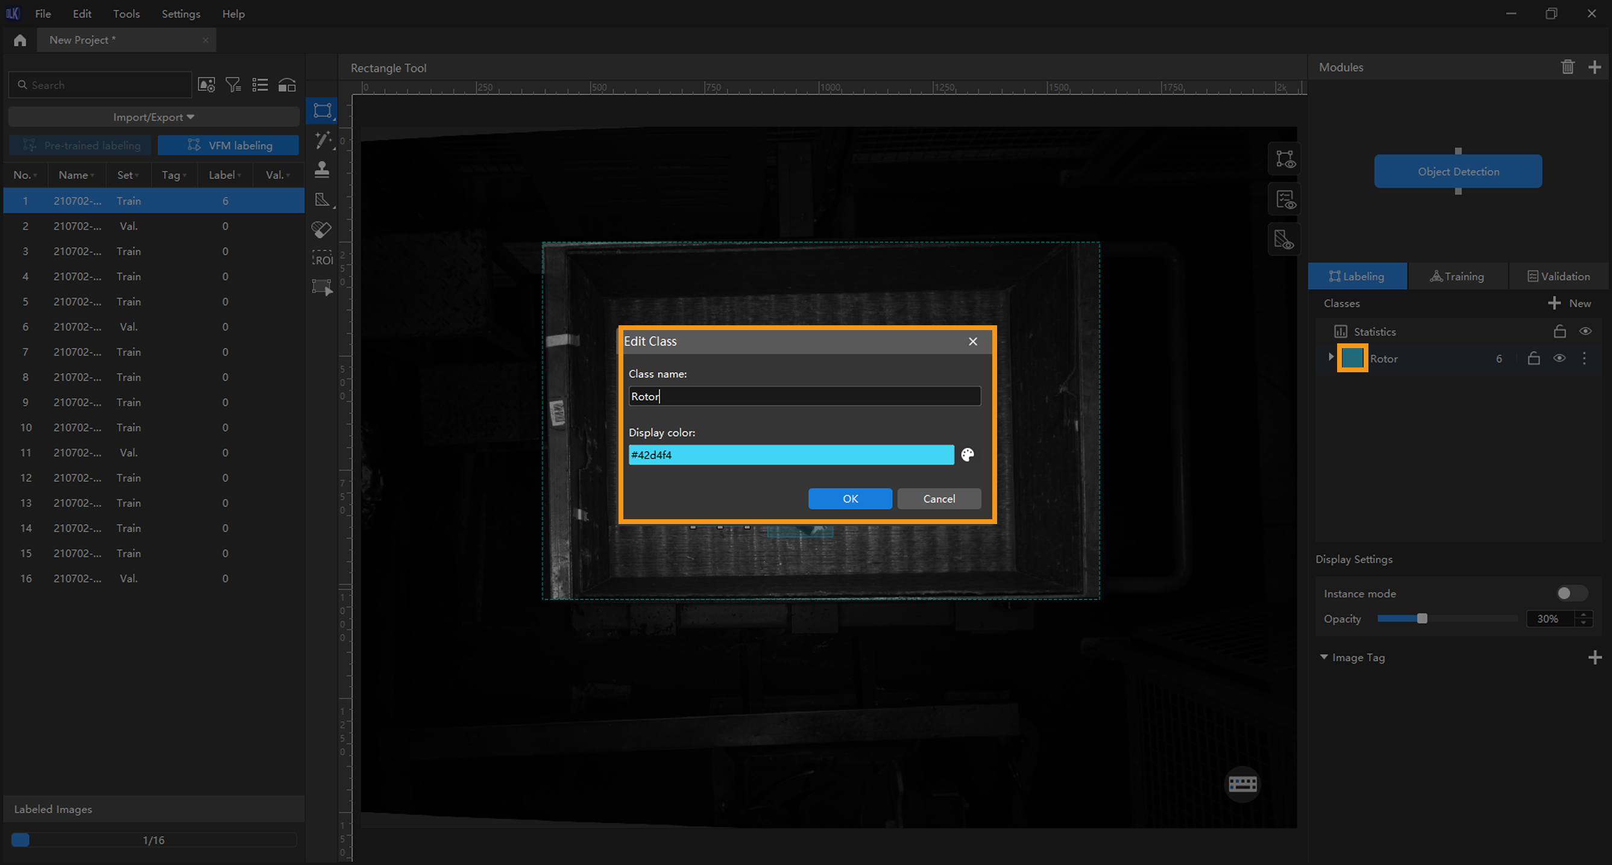This screenshot has height=865, width=1612.
Task: Select the eraser tool in toolbar
Action: 322,230
